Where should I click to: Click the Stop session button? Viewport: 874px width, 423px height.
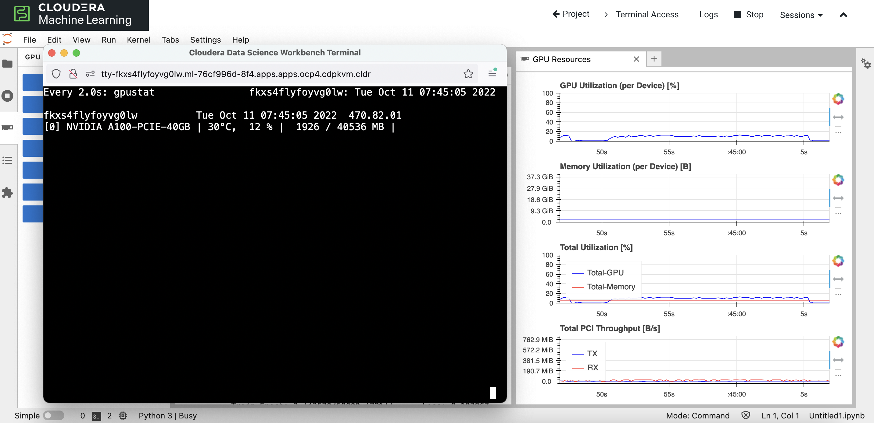[x=749, y=15]
